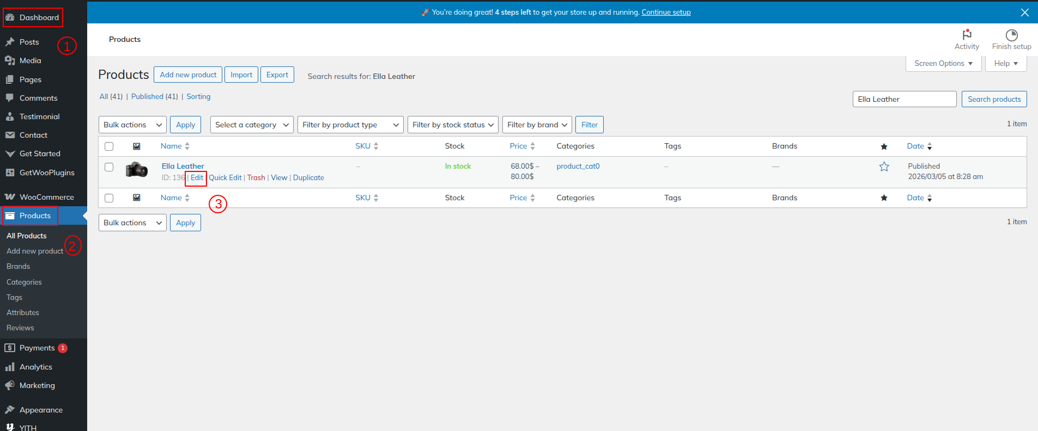Click the Marketing megaphone icon

point(10,385)
